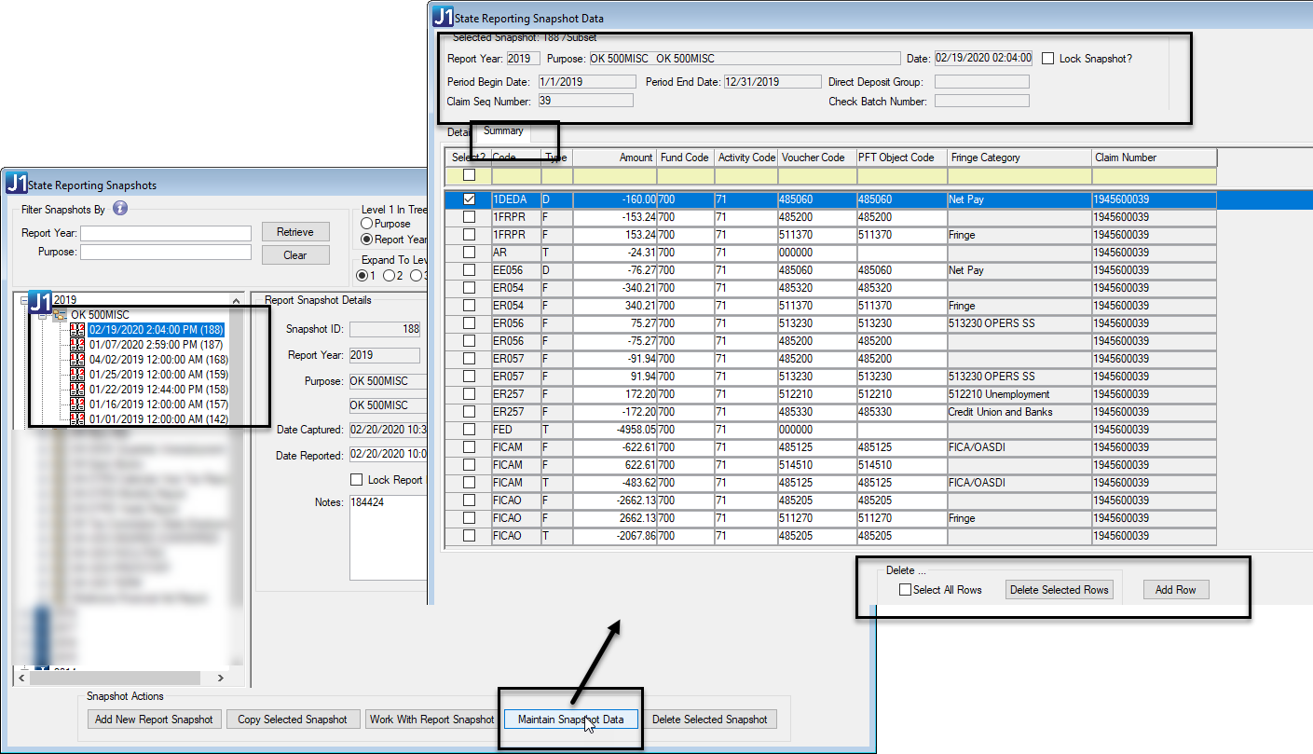This screenshot has width=1313, height=754.
Task: Click the snapshot date icon for 01/16/2019 entry
Action: coord(77,403)
